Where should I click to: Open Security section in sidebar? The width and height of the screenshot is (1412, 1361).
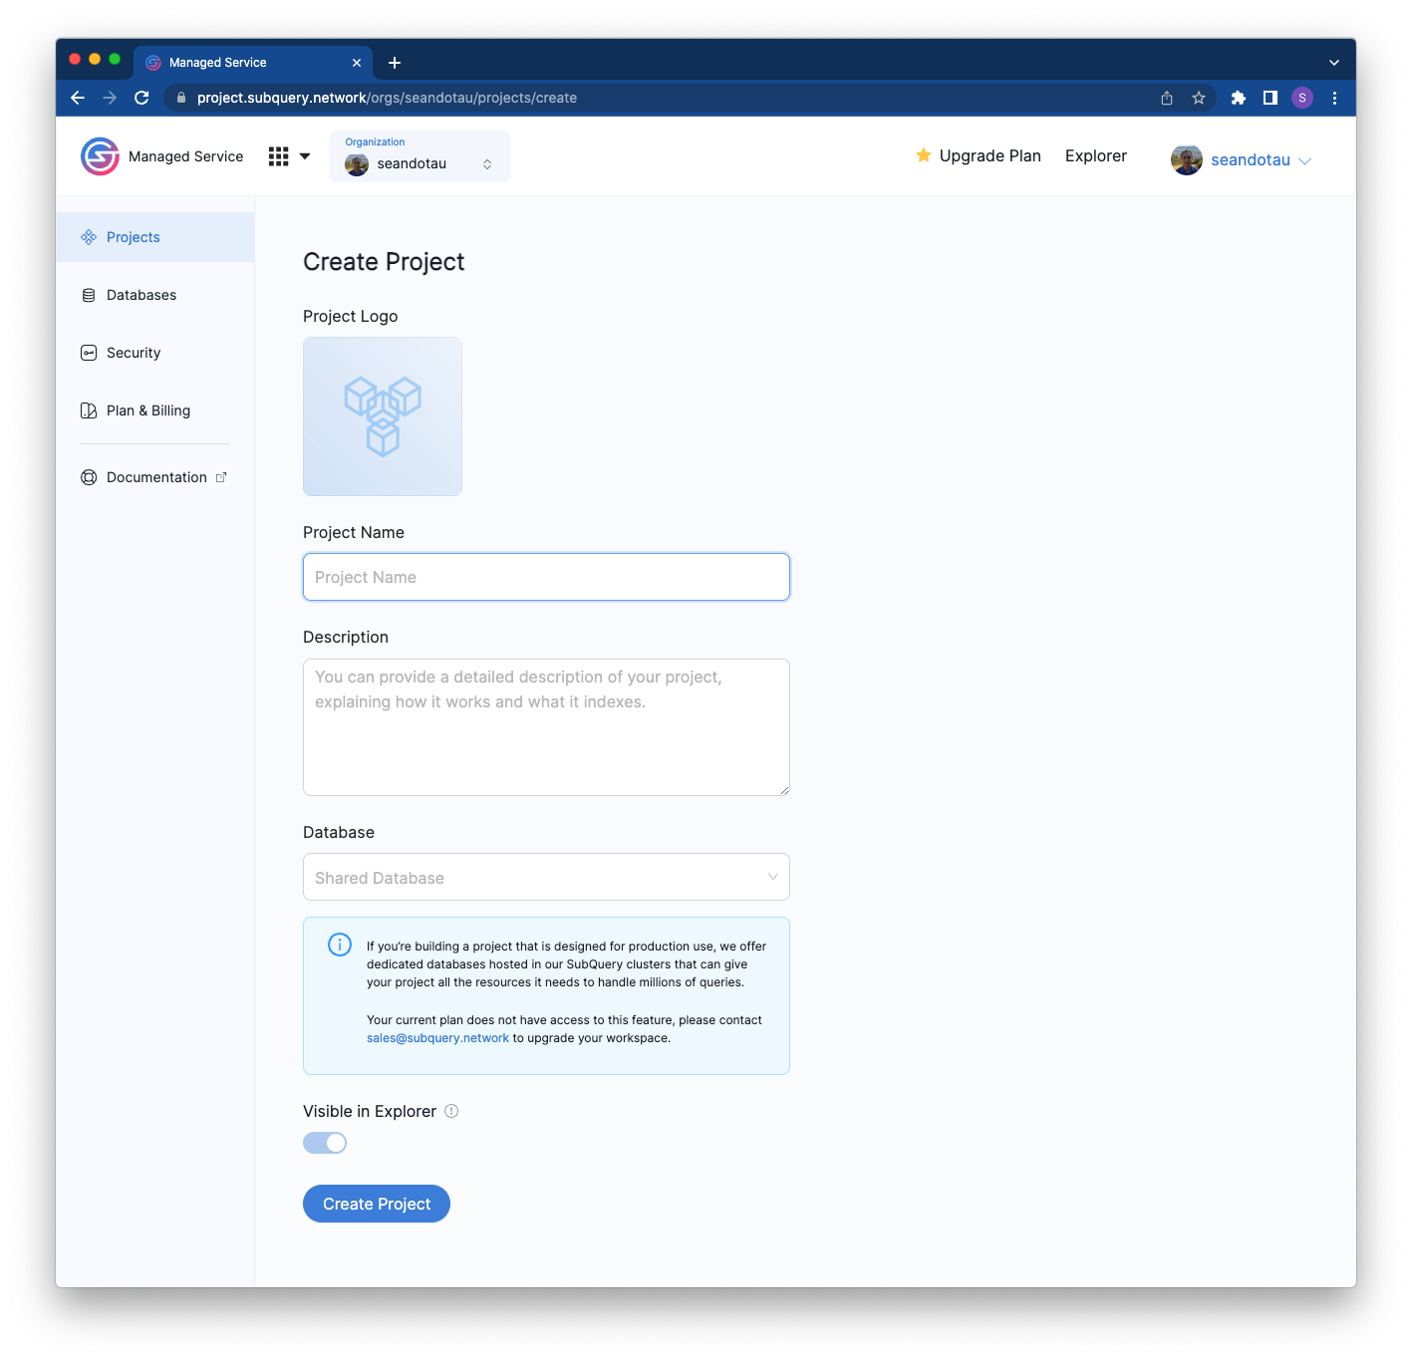coord(133,353)
